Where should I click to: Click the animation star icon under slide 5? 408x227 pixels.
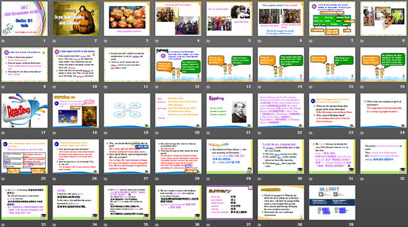(x=208, y=41)
